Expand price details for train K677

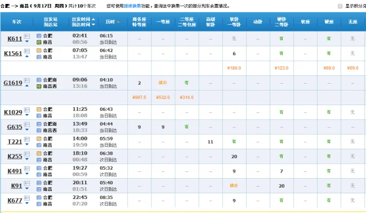(x=27, y=203)
